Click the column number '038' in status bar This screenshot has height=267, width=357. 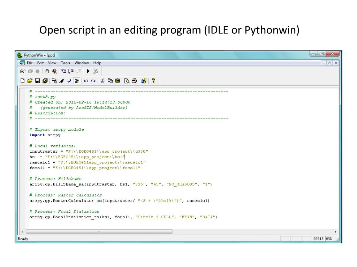[x=329, y=239]
